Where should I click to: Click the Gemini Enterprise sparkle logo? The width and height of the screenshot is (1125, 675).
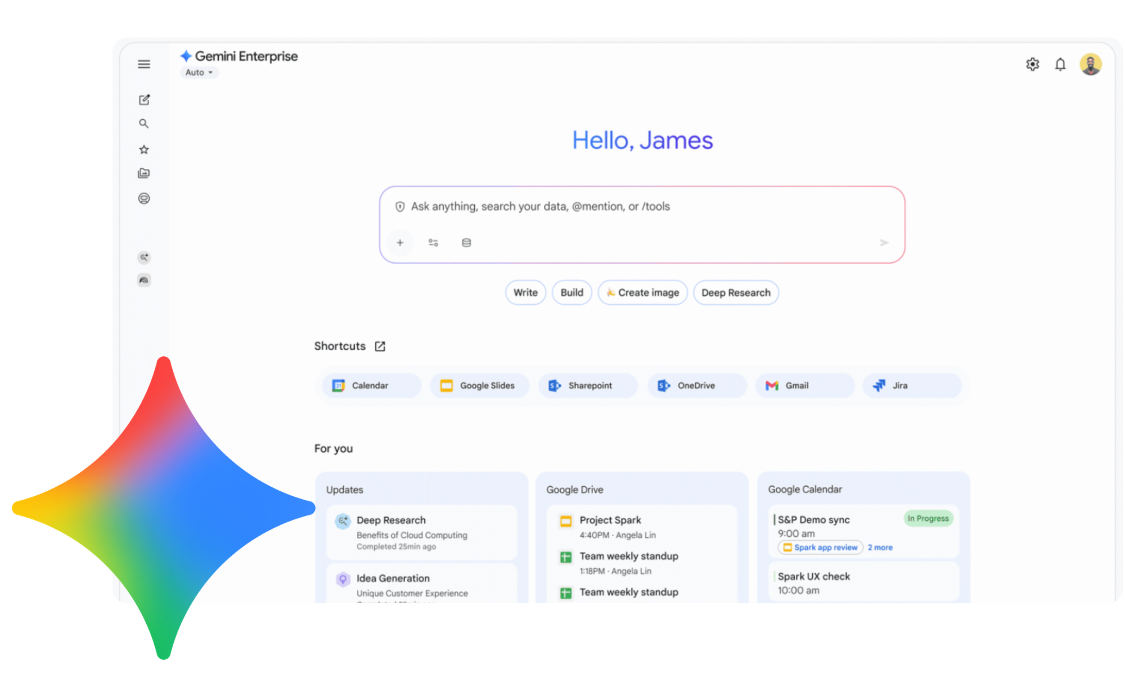point(186,56)
